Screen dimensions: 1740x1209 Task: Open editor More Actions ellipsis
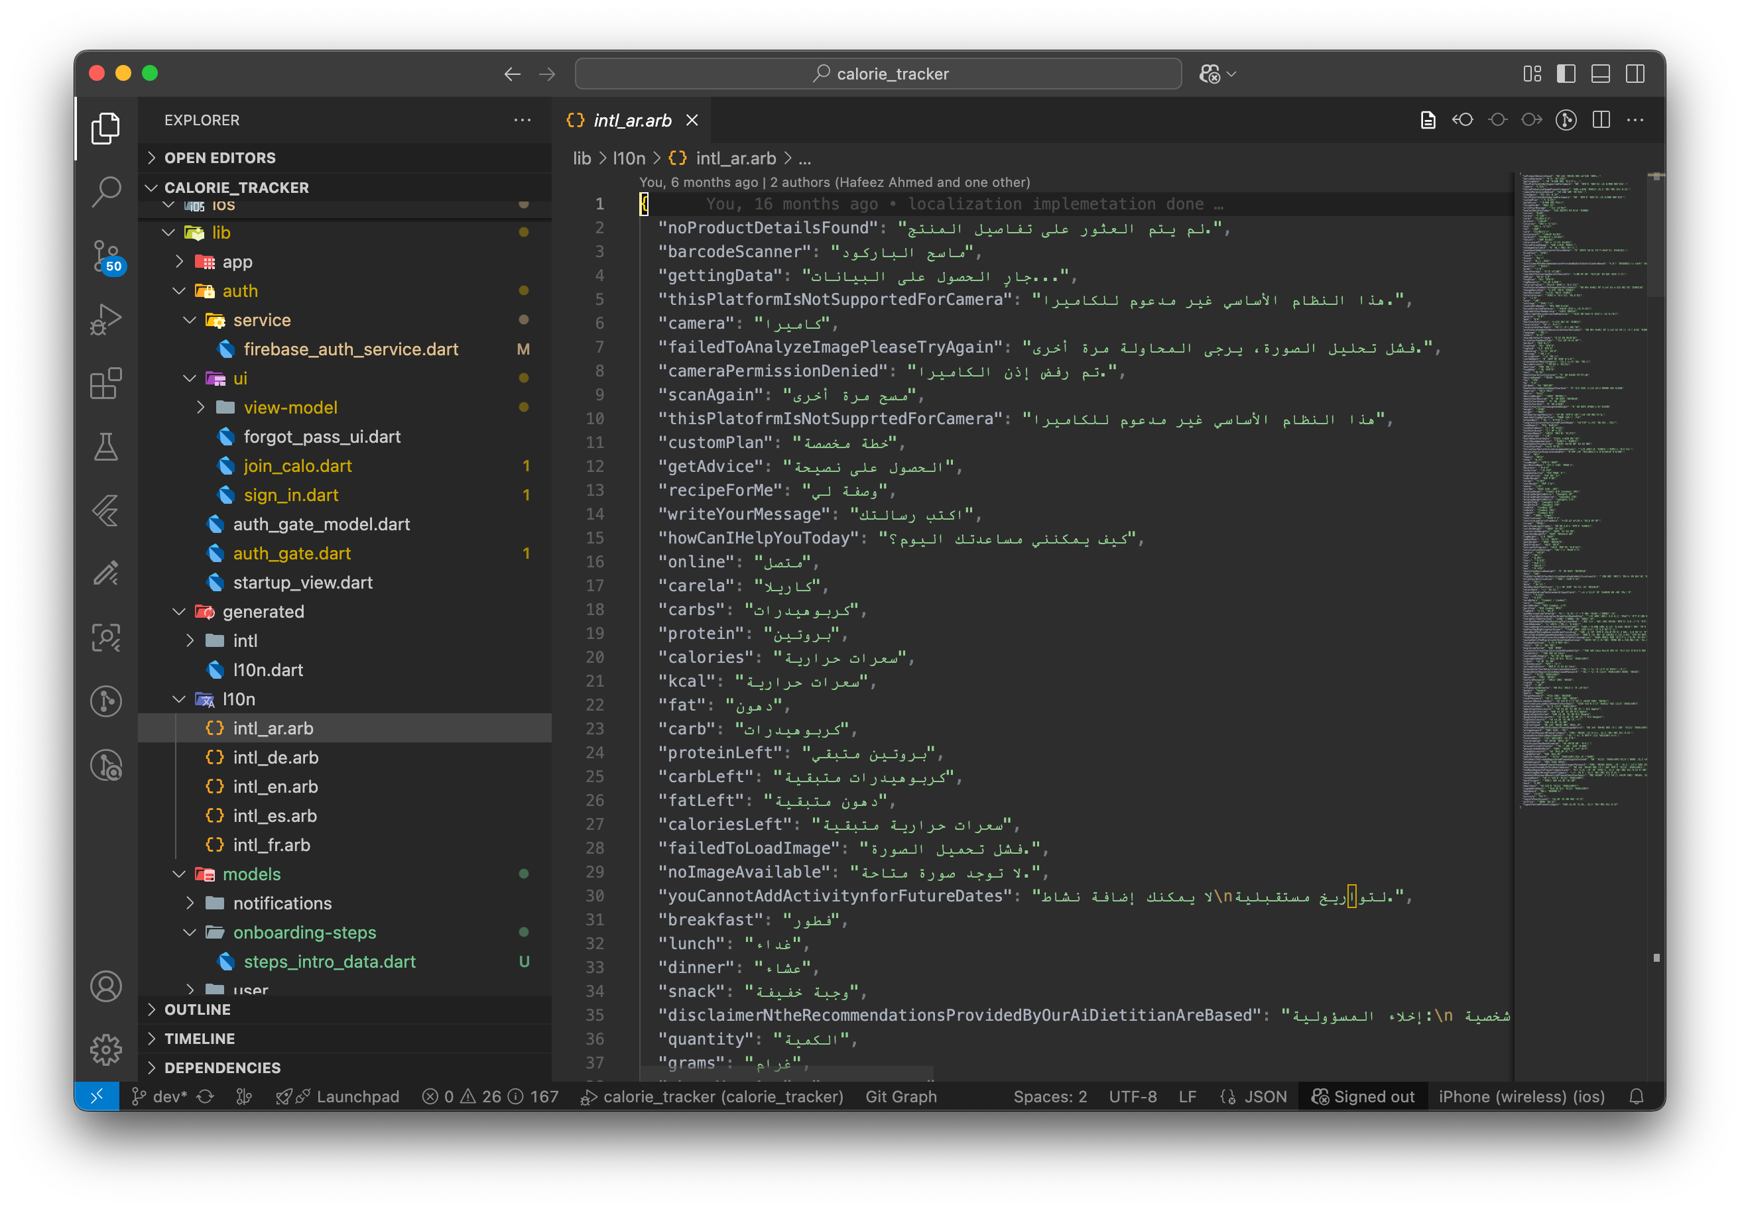(1635, 120)
